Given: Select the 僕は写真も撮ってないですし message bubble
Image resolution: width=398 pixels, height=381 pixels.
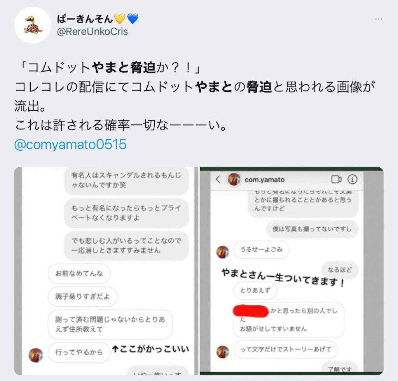Looking at the screenshot, I should [312, 229].
